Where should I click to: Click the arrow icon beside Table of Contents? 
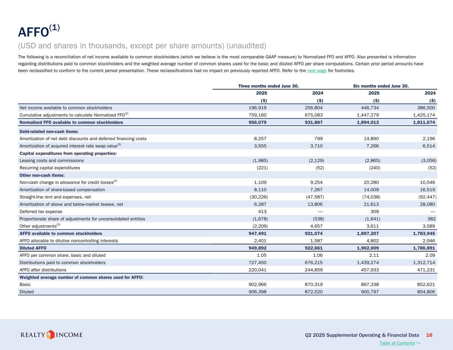[418, 343]
